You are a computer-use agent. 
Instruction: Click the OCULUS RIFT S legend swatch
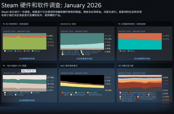[x=120, y=97]
